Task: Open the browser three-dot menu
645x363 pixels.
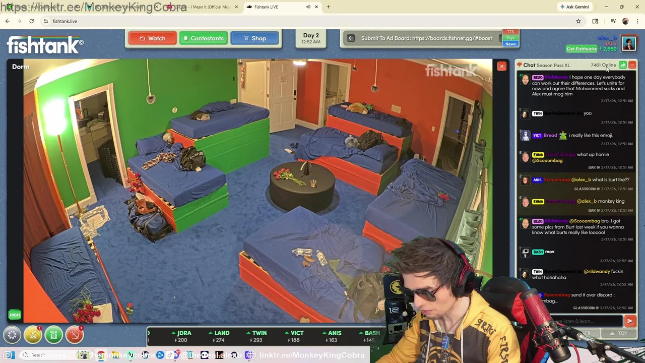Action: [637, 21]
